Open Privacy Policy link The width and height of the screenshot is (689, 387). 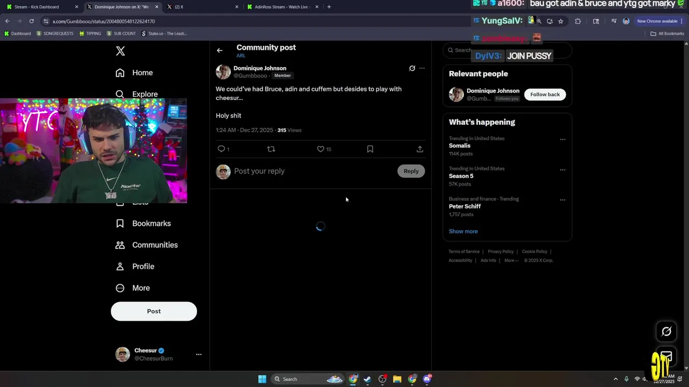[x=501, y=252]
